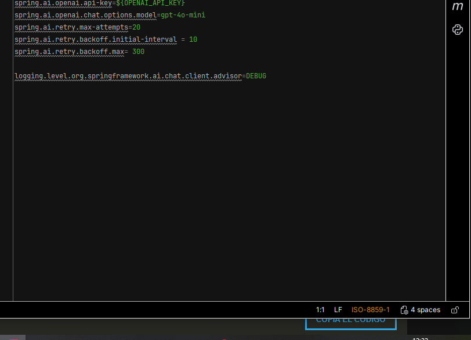Click spring.ai.retry.backoff.initial-interval key
This screenshot has height=340, width=471.
[96, 39]
